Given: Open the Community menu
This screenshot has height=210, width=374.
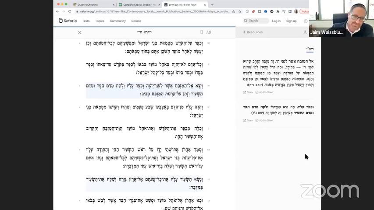Looking at the screenshot, I should pos(118,21).
